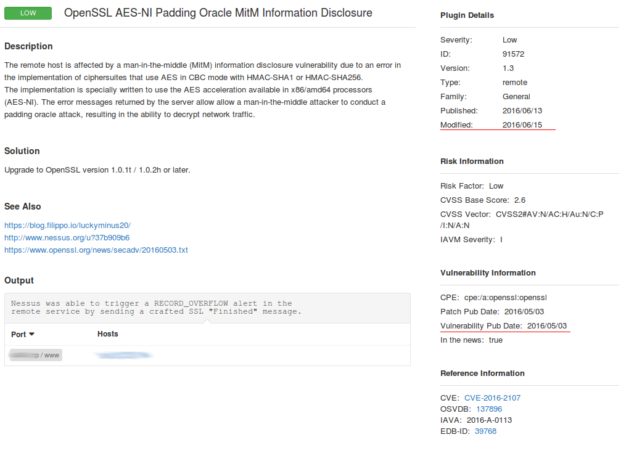Viewport: 621px width, 453px height.
Task: Click the Type value remote
Action: (x=515, y=83)
